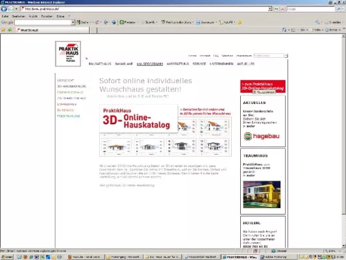The width and height of the screenshot is (346, 260).
Task: Open the website search dropdown arrow
Action: 286,55
